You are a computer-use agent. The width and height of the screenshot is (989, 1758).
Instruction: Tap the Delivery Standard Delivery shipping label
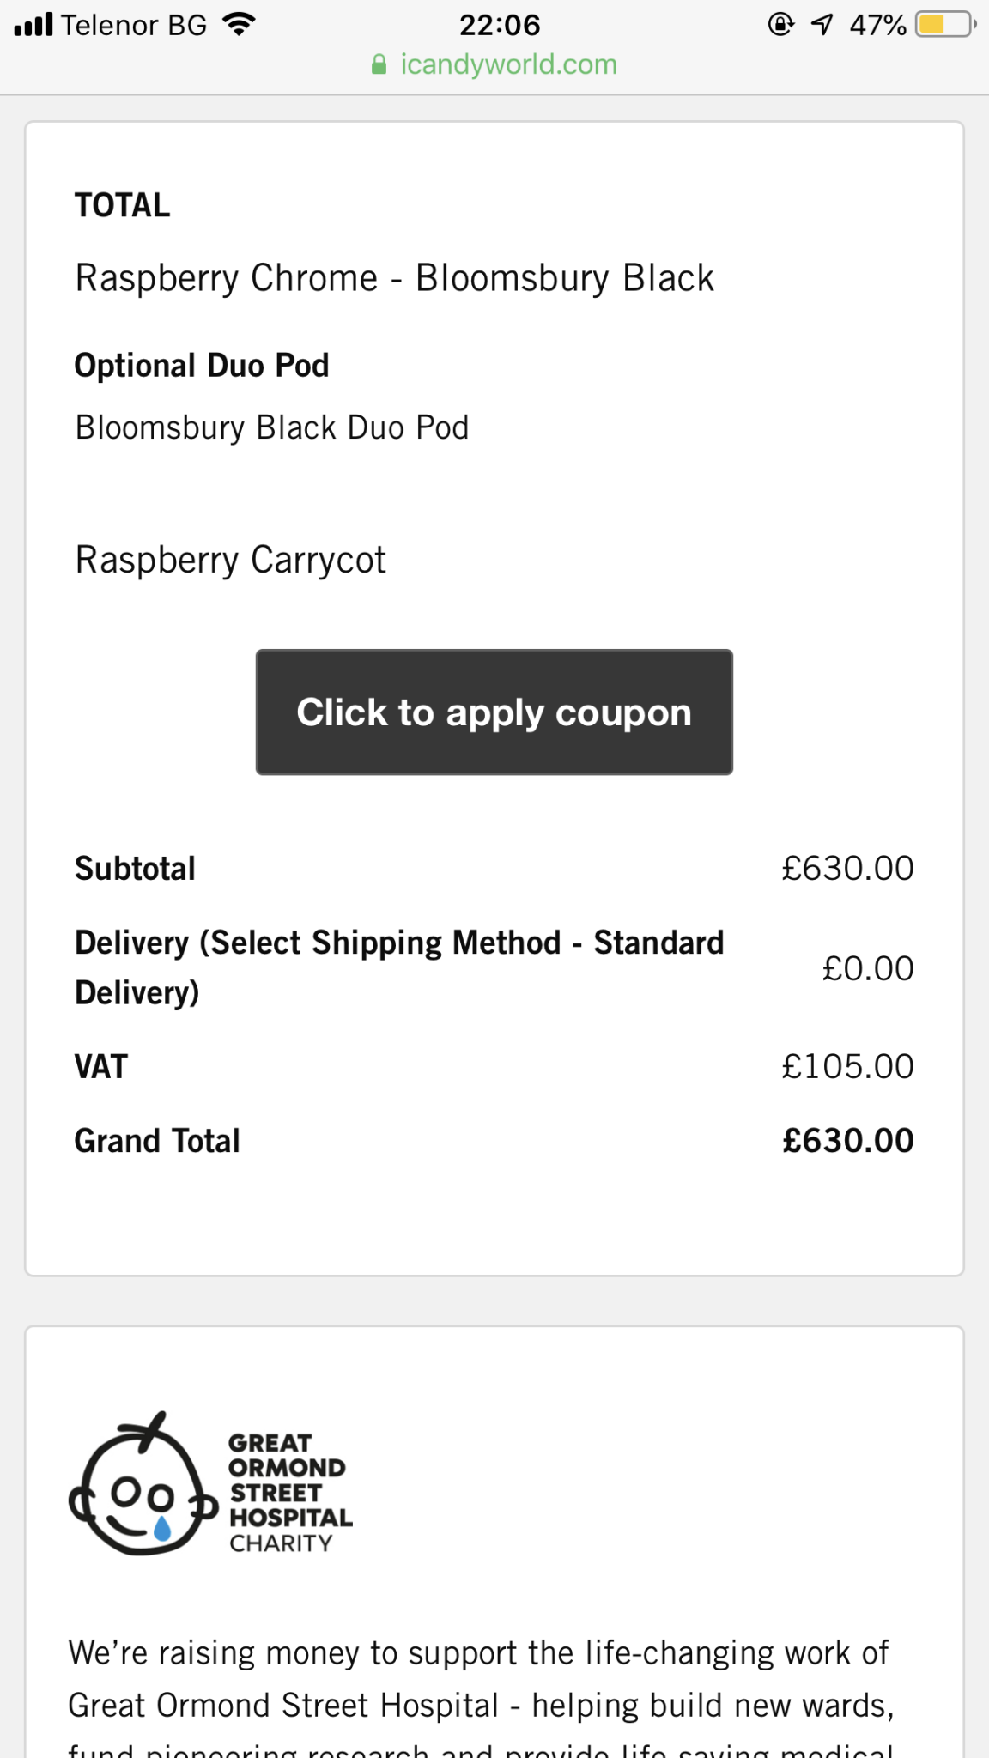coord(399,967)
